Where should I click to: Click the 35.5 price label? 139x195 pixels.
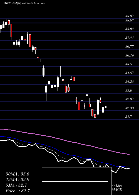[128, 64]
